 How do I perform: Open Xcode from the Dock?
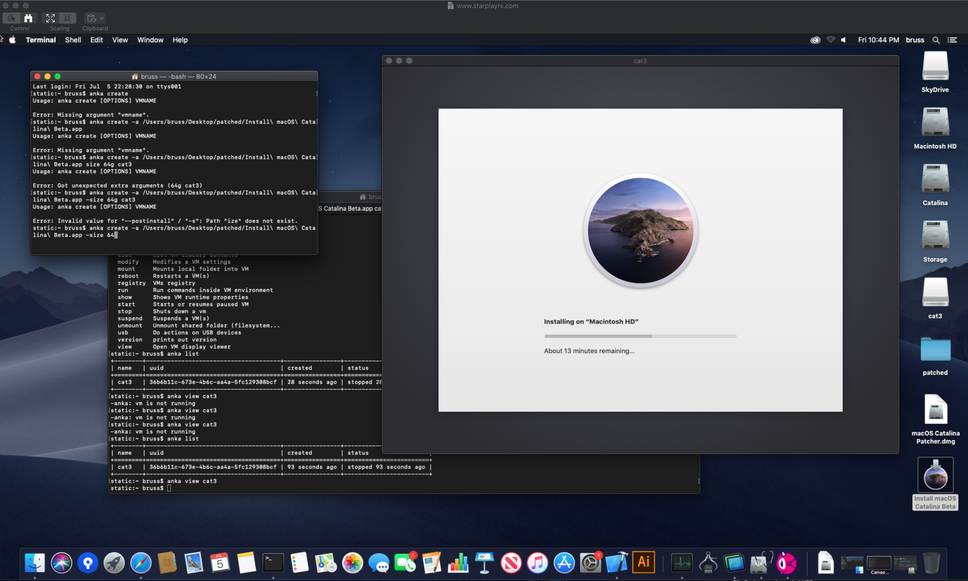pyautogui.click(x=617, y=563)
